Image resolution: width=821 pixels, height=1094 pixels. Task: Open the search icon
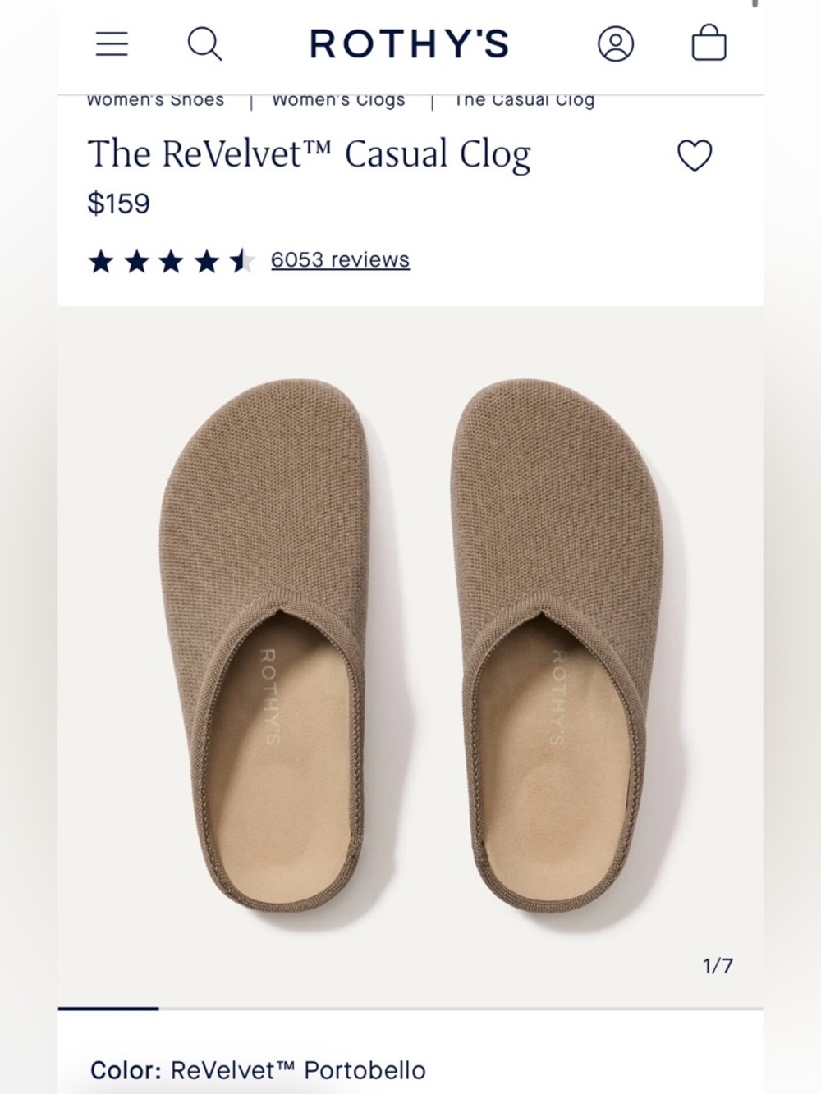coord(205,43)
